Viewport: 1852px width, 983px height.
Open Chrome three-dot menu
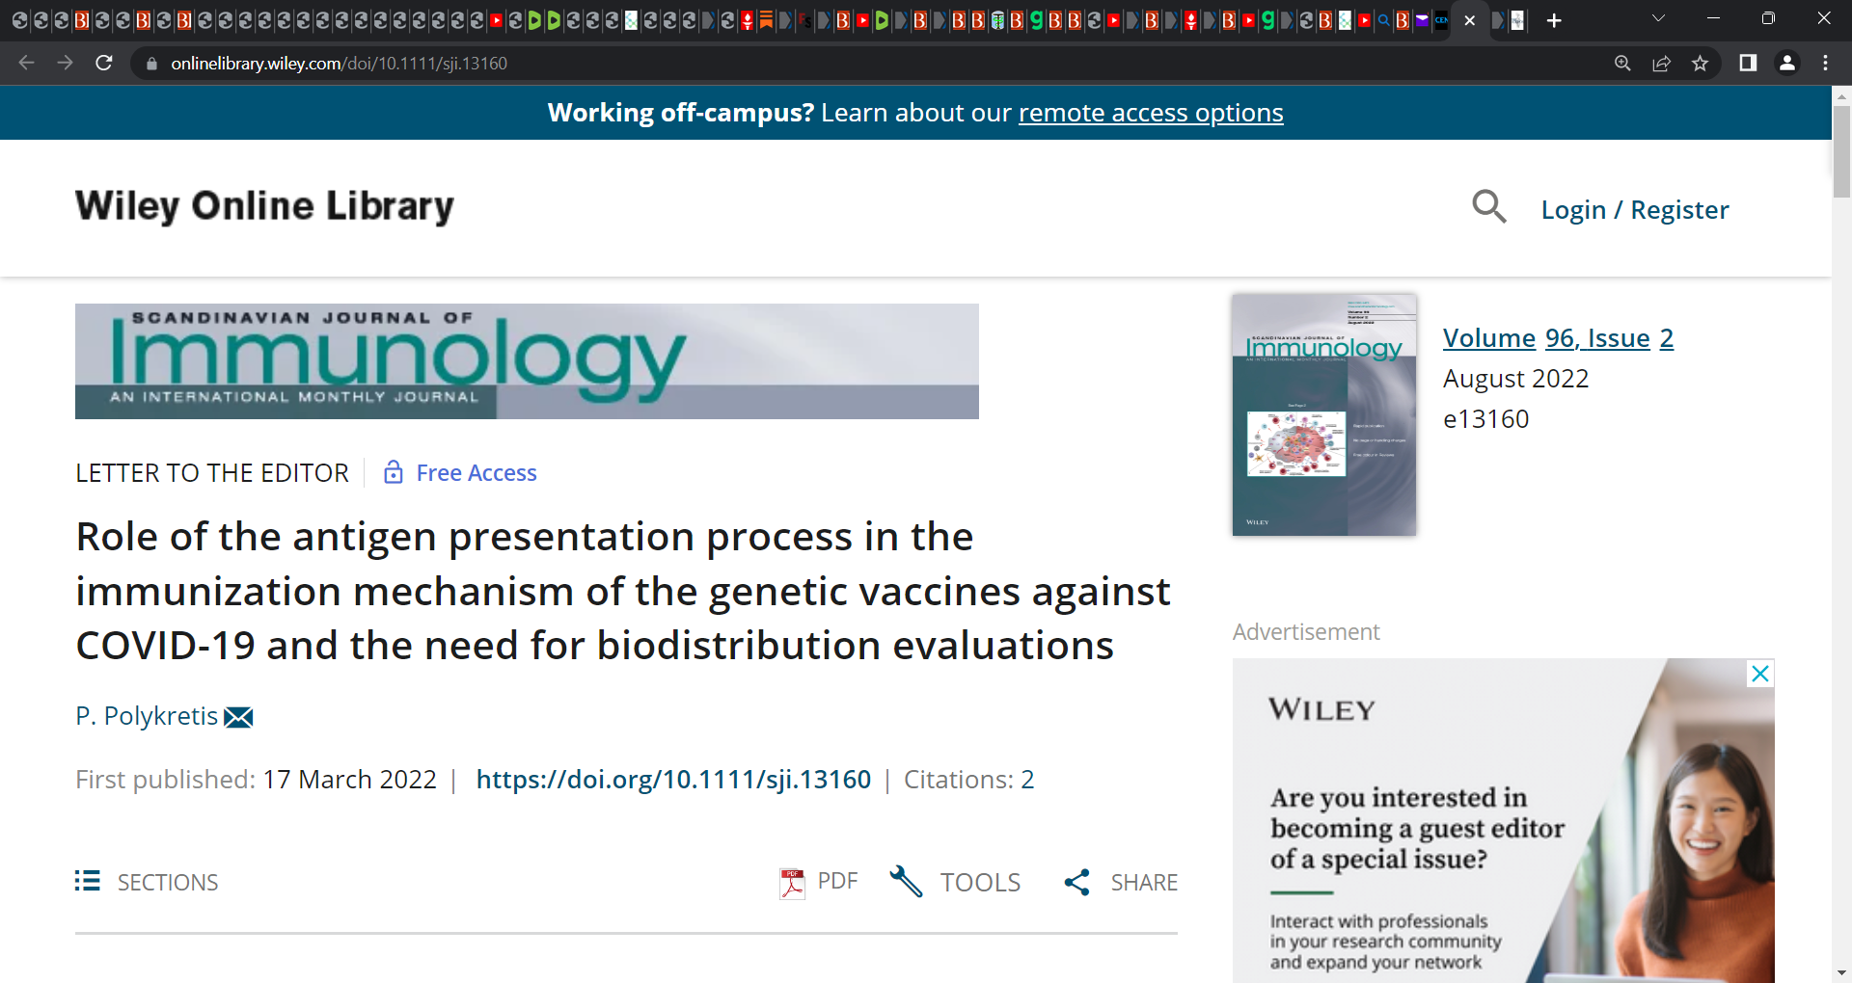tap(1825, 63)
